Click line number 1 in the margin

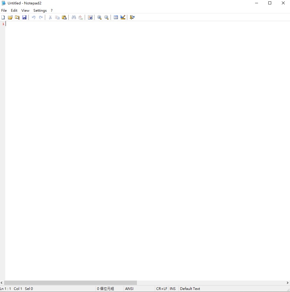[3, 24]
